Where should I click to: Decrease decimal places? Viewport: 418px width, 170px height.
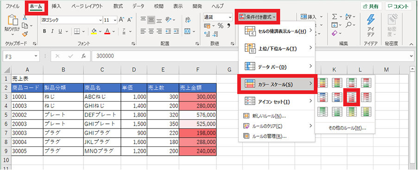(x=215, y=34)
